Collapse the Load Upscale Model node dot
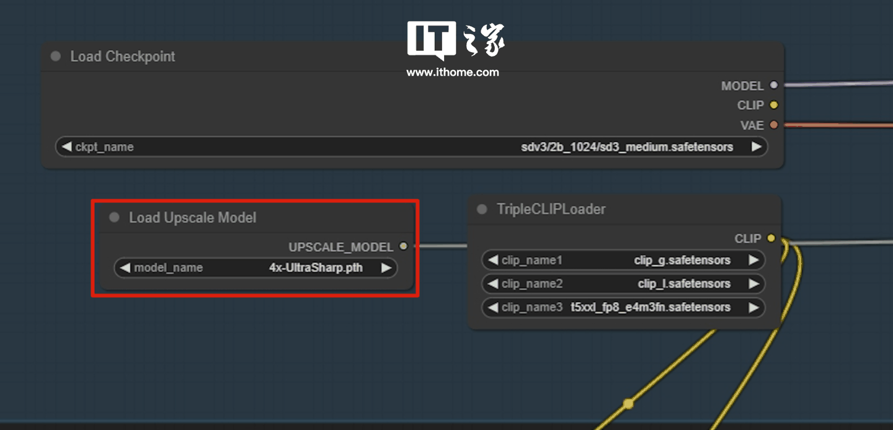Screen dimensions: 893x430 [114, 218]
